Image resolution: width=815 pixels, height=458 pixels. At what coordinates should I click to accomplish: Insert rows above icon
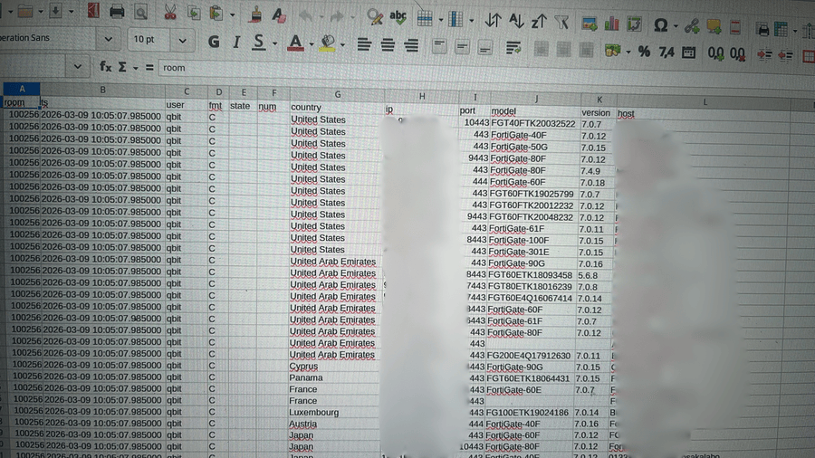[425, 19]
